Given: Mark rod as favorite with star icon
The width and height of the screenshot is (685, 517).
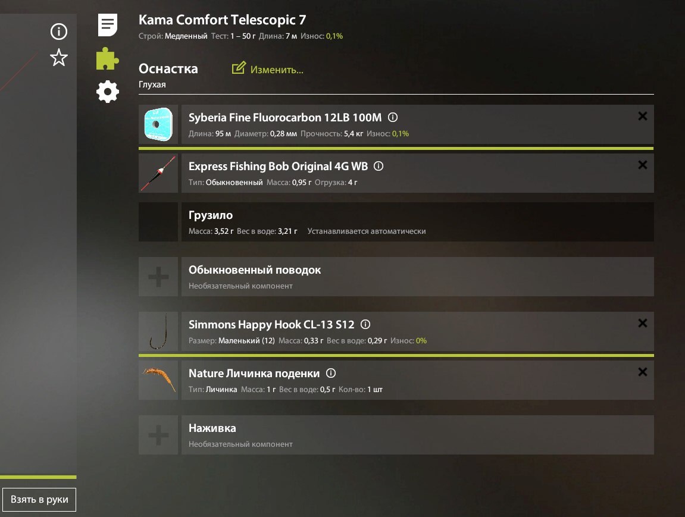Looking at the screenshot, I should click(59, 58).
